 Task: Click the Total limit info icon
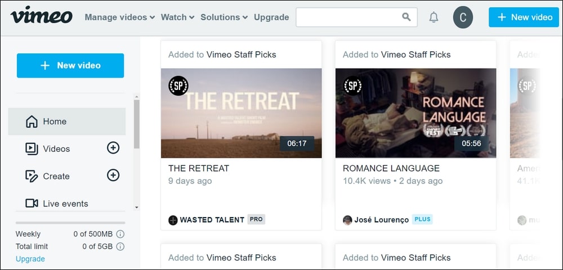120,247
